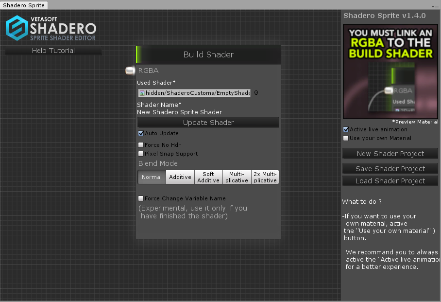Viewport: 441px width, 302px height.
Task: Click the Shadero hexagon logo
Action: pos(17,28)
